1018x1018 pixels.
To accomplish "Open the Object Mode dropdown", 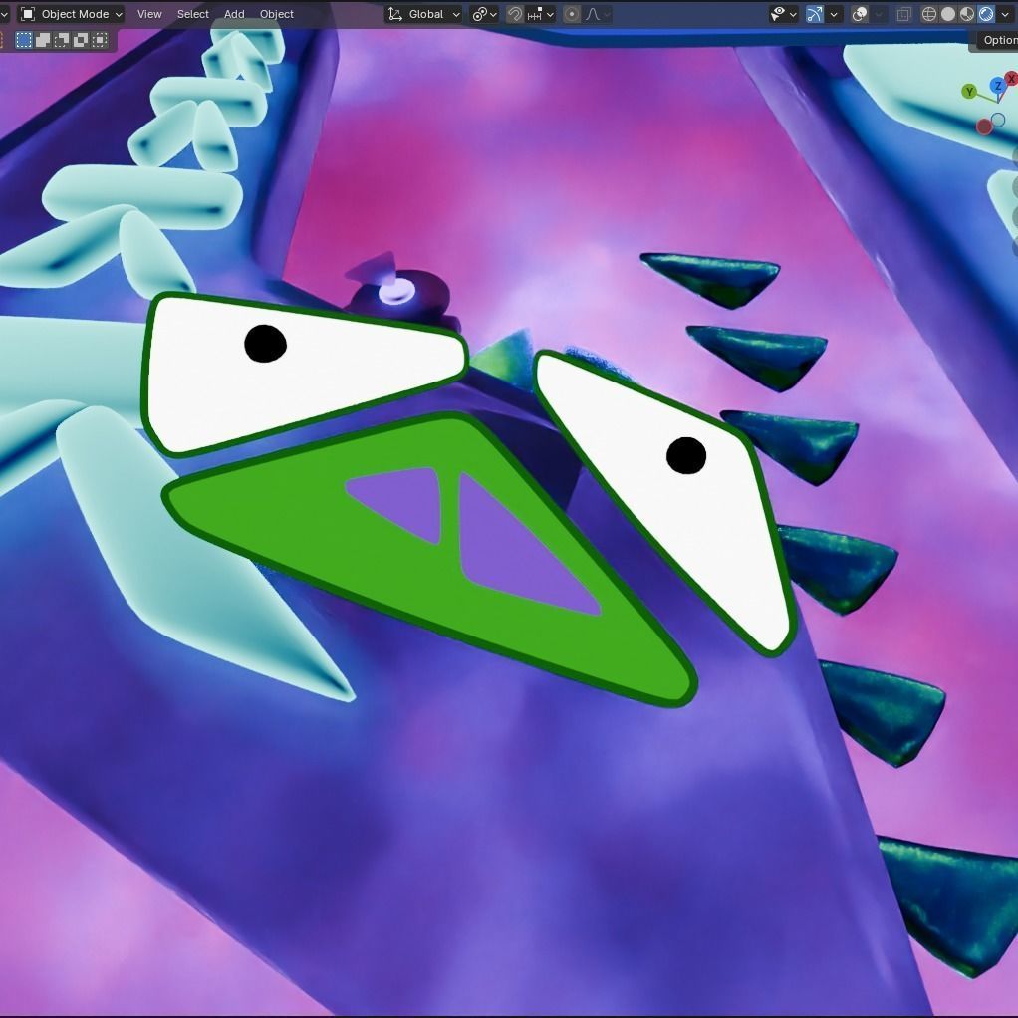I will pos(71,14).
